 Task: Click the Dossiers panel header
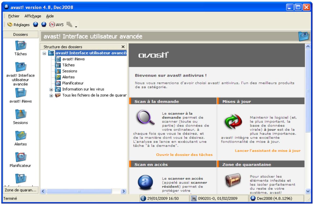click(x=20, y=35)
